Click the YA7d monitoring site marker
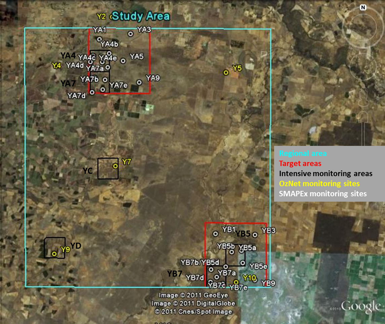The image size is (385, 324). 92,92
